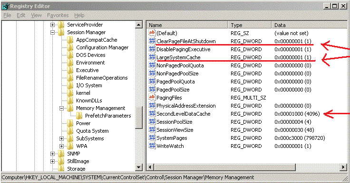Screen dimensions: 350x183
Task: Click the values pane scroll left arrow
Action: (150, 167)
